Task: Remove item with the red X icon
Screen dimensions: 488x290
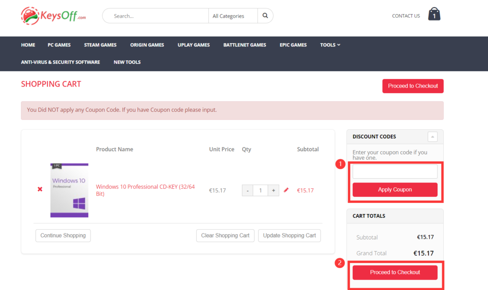Action: click(40, 190)
